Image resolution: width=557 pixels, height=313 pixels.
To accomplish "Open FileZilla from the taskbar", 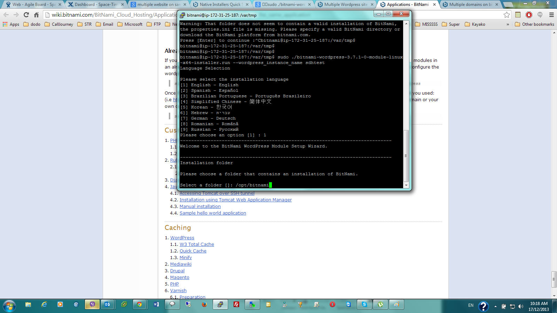I will (x=236, y=305).
